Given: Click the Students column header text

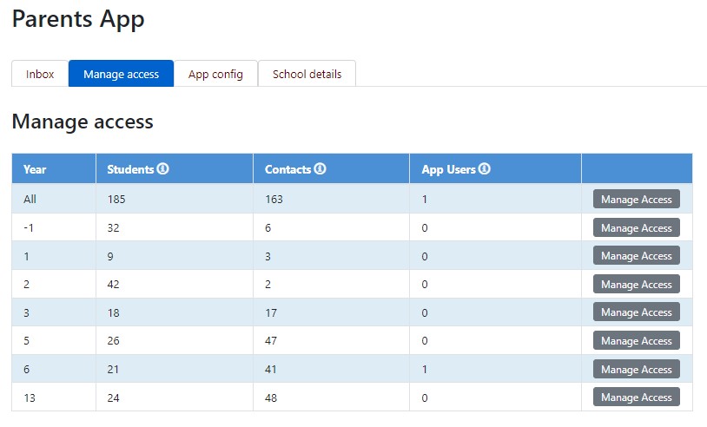Looking at the screenshot, I should [130, 169].
